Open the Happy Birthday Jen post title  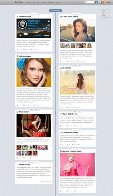(70, 114)
